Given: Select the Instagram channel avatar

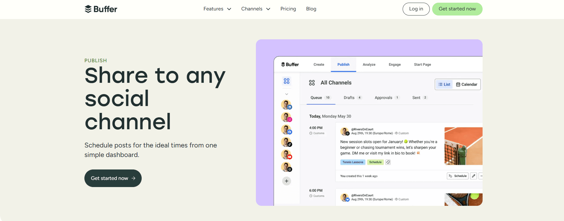Looking at the screenshot, I should click(x=287, y=117).
